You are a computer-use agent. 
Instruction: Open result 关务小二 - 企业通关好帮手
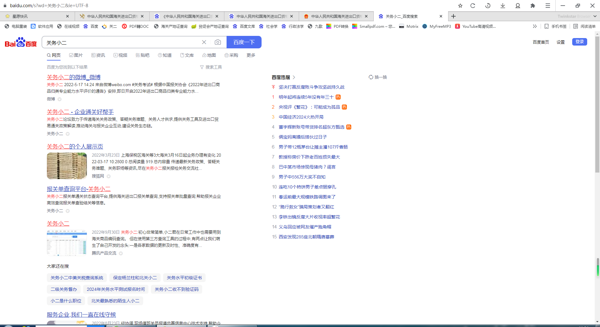tap(80, 112)
